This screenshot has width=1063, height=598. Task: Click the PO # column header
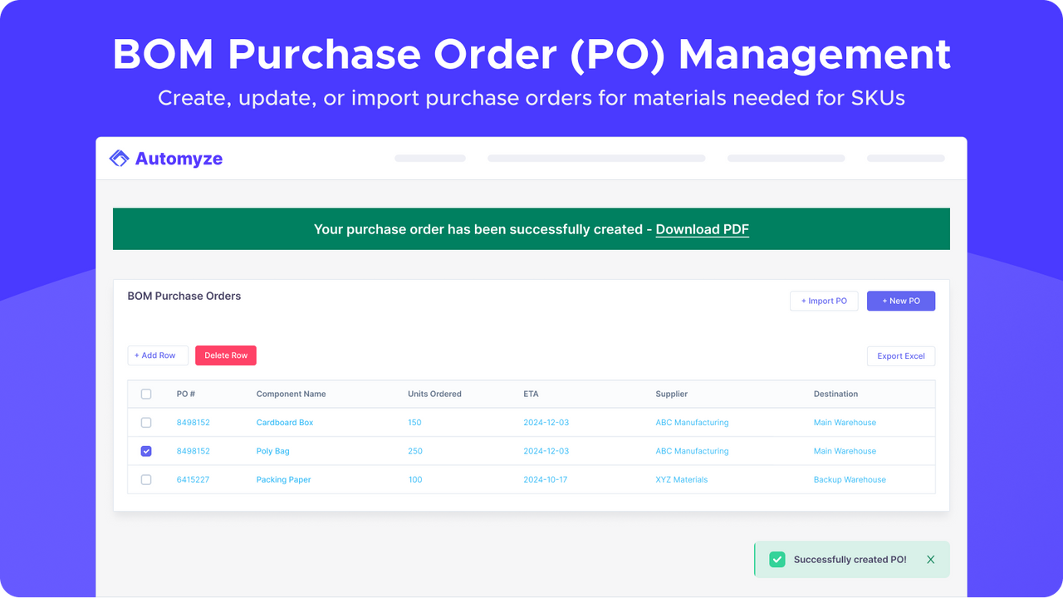186,394
